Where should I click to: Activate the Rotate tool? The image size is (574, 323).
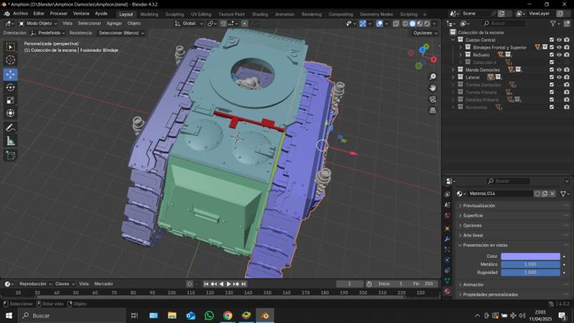10,87
